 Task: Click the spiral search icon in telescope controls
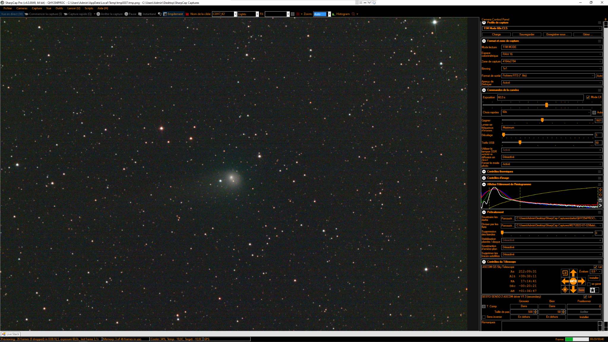[565, 273]
